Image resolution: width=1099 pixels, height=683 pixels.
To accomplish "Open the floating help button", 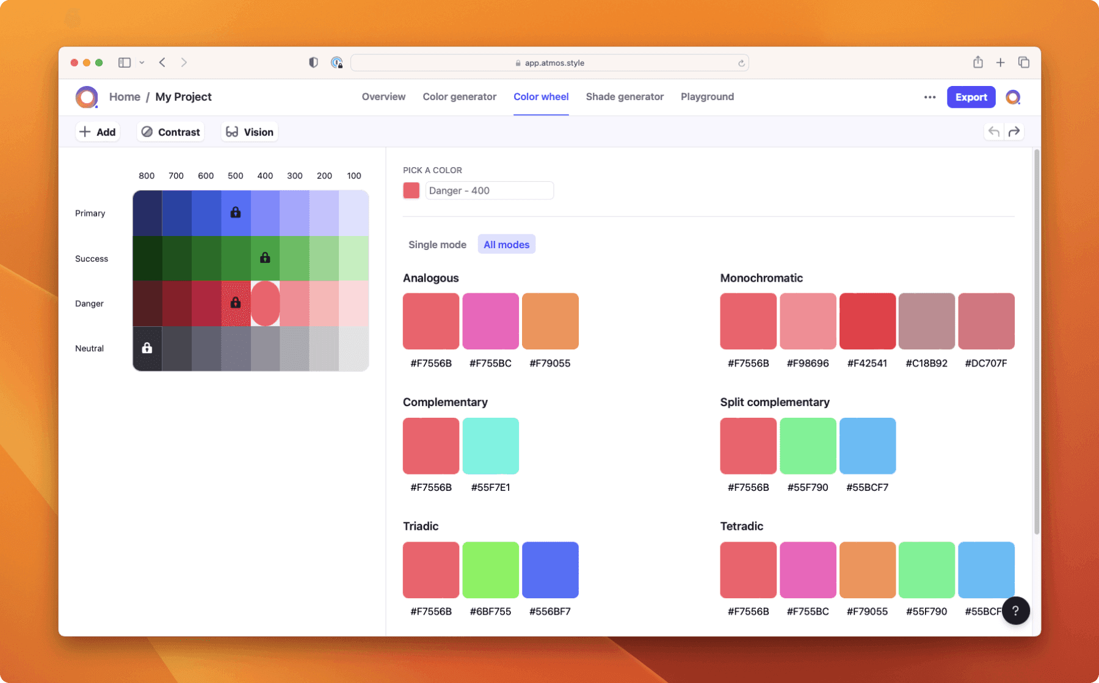I will pos(1015,610).
